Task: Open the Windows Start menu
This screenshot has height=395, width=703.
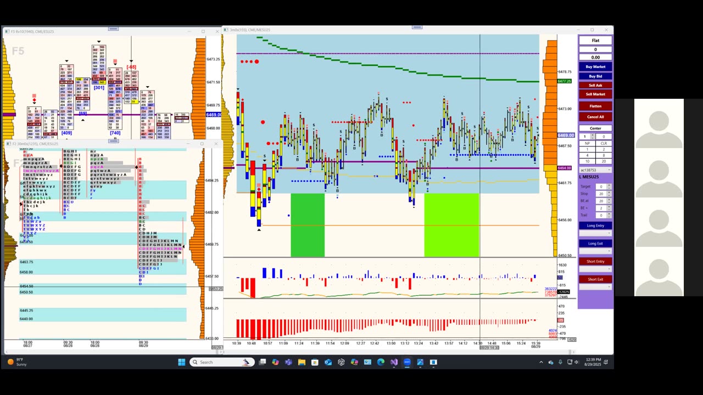Action: tap(182, 362)
